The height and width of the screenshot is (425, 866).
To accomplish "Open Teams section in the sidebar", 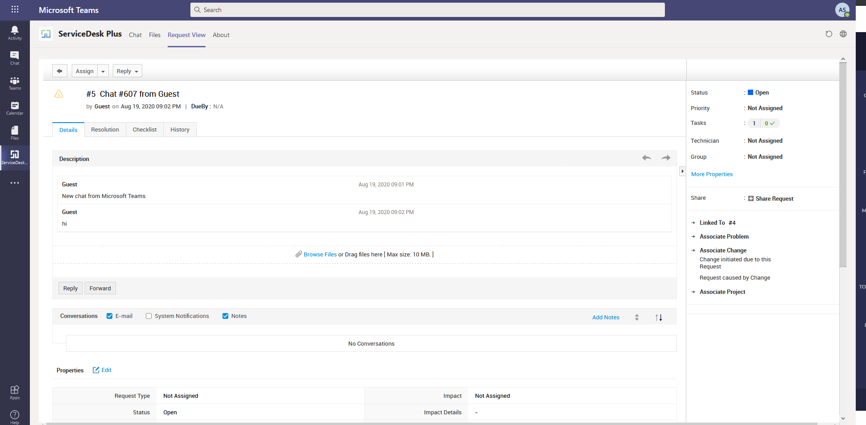I will [x=15, y=83].
